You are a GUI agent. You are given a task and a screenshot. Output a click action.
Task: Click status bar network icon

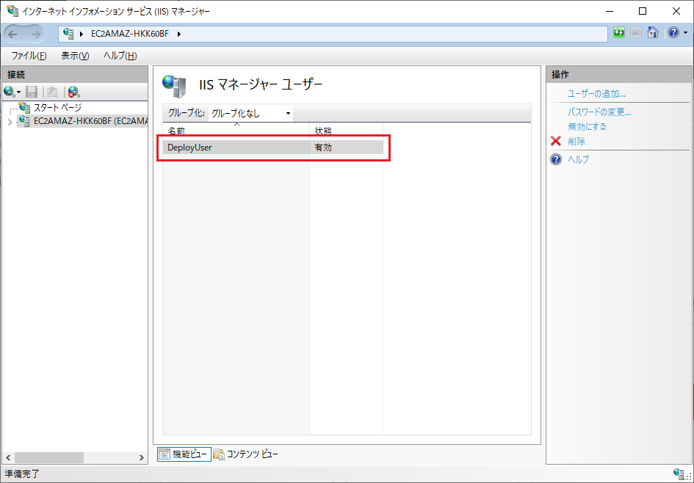click(x=680, y=473)
